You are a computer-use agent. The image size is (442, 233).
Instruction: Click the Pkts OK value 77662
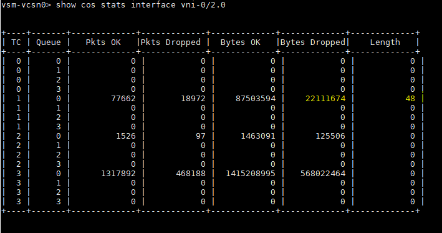pos(123,99)
